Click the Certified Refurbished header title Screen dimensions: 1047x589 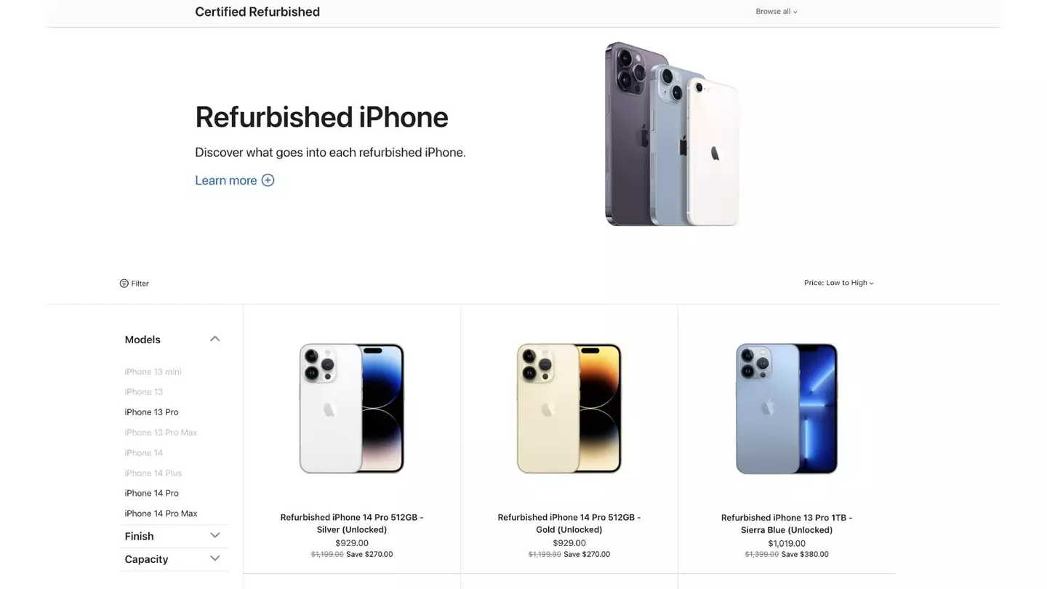[257, 12]
